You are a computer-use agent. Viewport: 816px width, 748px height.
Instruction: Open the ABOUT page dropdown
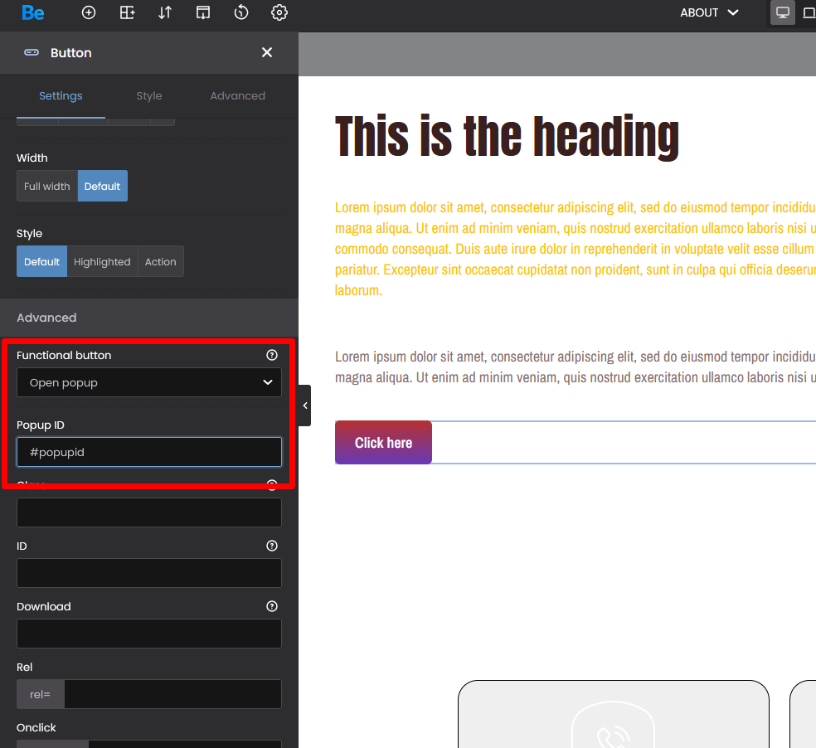click(x=709, y=12)
